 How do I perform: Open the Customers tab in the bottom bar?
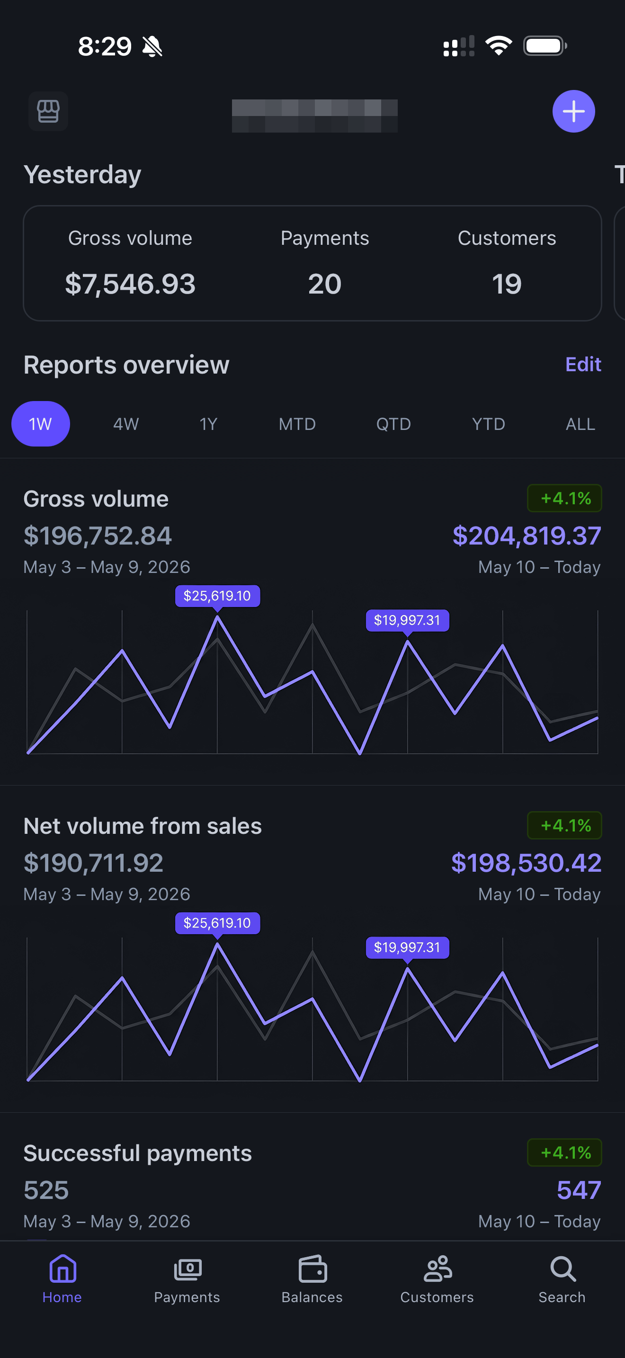point(437,1279)
